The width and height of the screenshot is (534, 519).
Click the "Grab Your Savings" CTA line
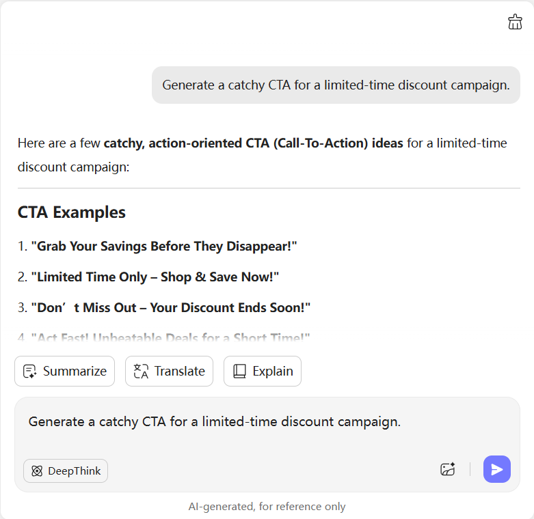tap(163, 247)
